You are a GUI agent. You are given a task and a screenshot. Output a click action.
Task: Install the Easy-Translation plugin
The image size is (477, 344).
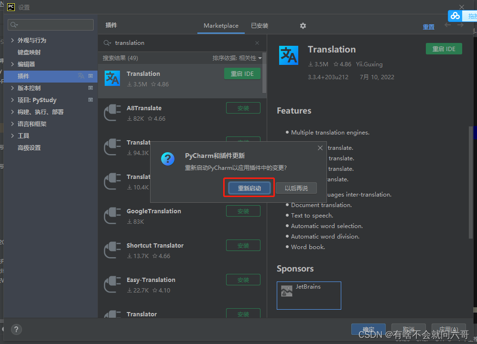[243, 280]
